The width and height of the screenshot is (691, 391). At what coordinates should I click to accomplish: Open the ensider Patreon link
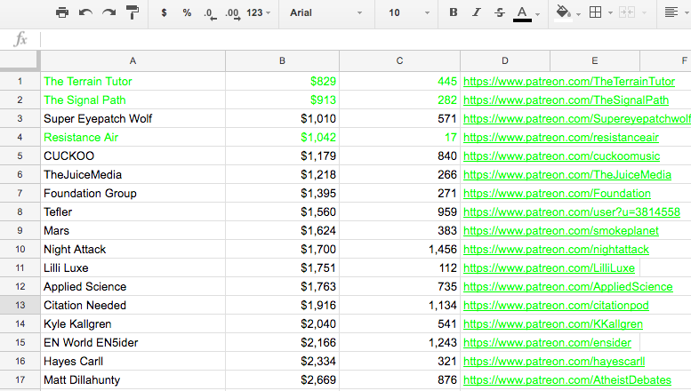point(547,342)
